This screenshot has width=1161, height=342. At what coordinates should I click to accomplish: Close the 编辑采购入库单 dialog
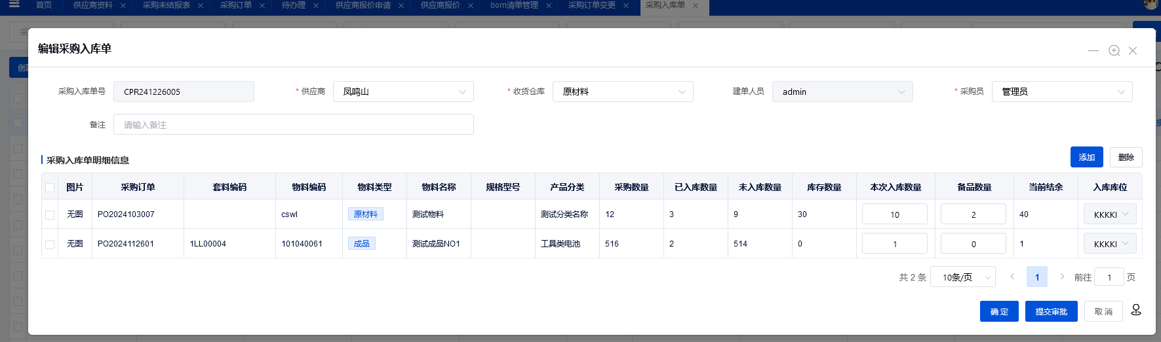1133,50
